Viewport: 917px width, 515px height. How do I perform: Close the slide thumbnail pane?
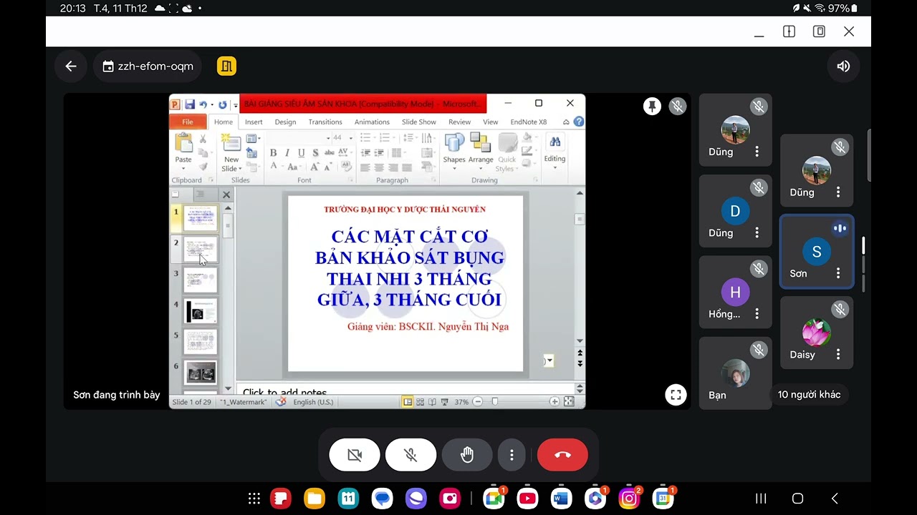[226, 195]
